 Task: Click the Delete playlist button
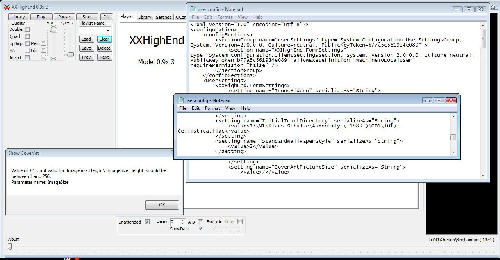(104, 48)
